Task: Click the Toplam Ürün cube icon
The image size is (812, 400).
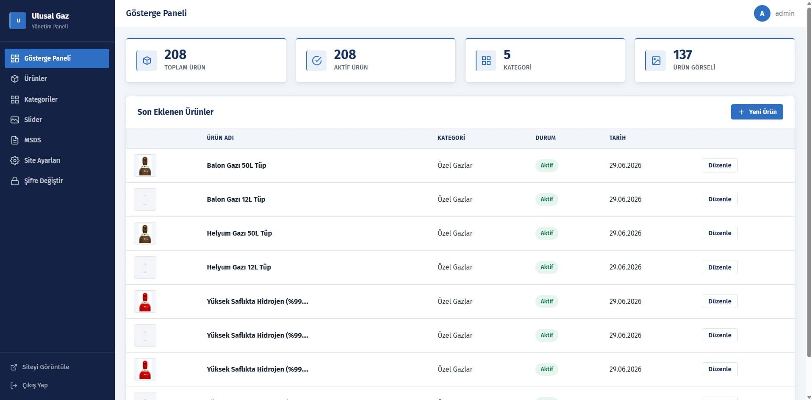Action: (147, 61)
